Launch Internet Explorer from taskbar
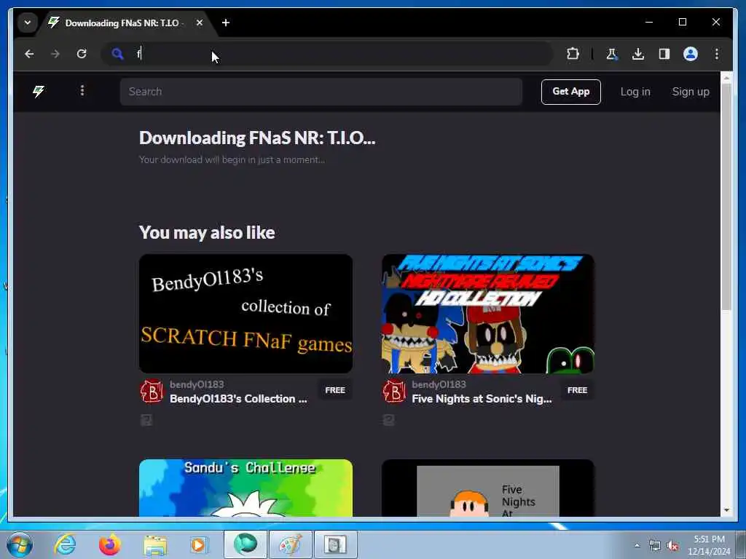Viewport: 746px width, 559px height. point(65,544)
